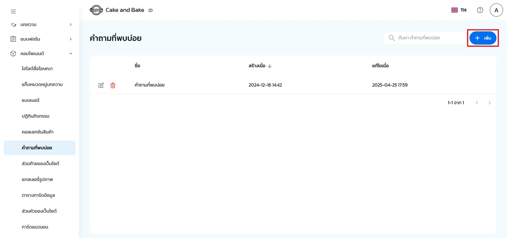
Task: Click the red trash delete icon
Action: pyautogui.click(x=113, y=85)
